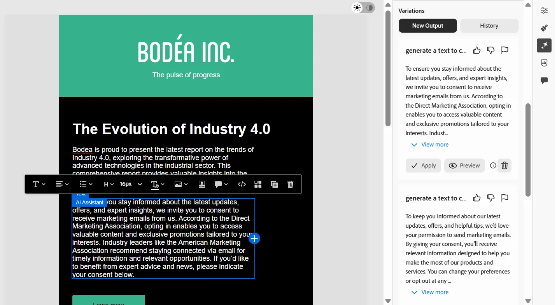Open the text alignment dropdown
The width and height of the screenshot is (557, 305).
tap(62, 184)
